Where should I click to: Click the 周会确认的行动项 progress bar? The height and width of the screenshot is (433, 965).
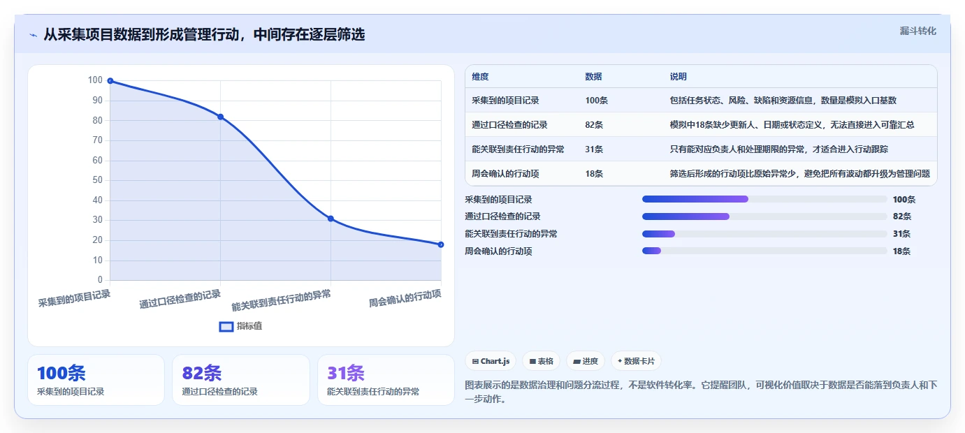764,251
